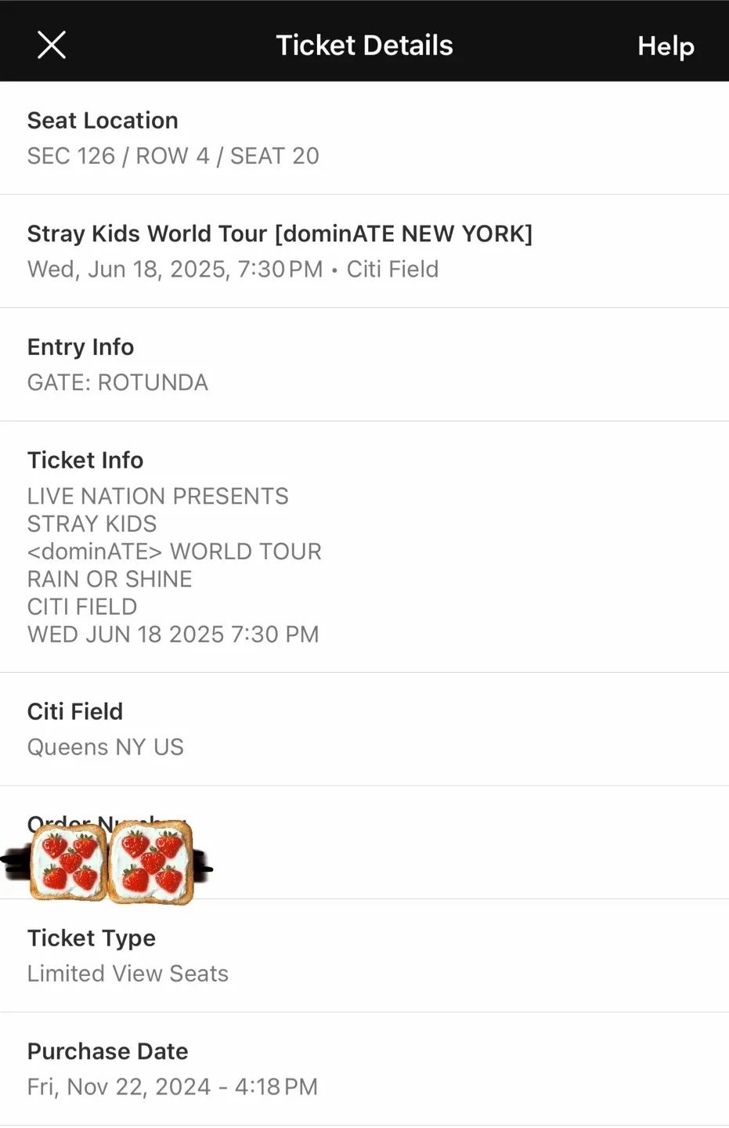Tap the Seat Location heading
This screenshot has height=1128, width=729.
[x=103, y=121]
